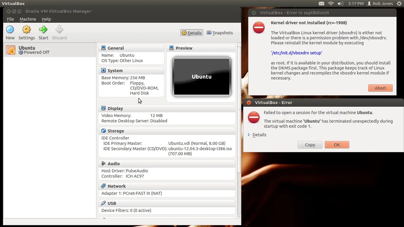The height and width of the screenshot is (227, 404).
Task: Click the 'Base Memory: 256 MB' text
Action: coord(123,78)
